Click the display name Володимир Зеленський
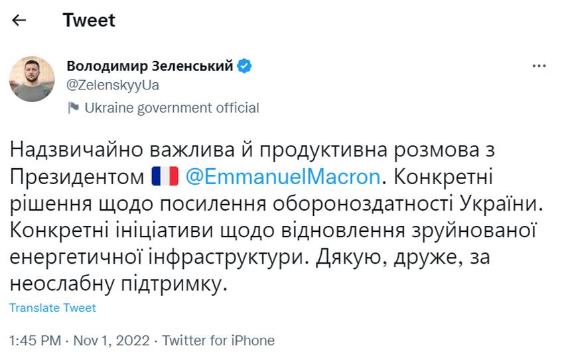 (150, 66)
